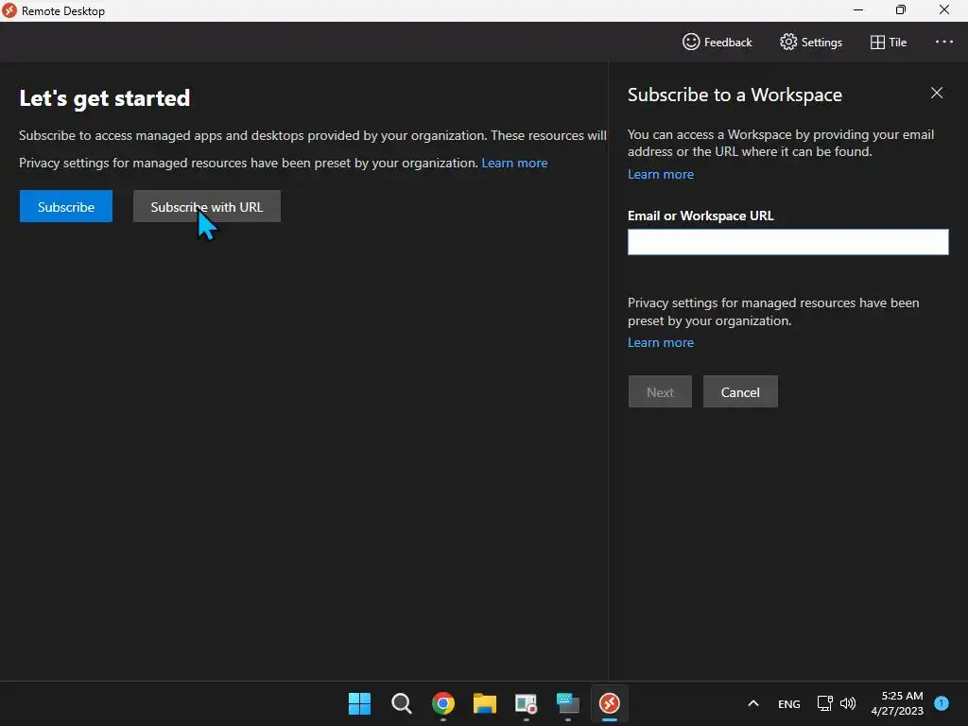Viewport: 968px width, 726px height.
Task: Focus the Email or Workspace URL field
Action: [x=787, y=242]
